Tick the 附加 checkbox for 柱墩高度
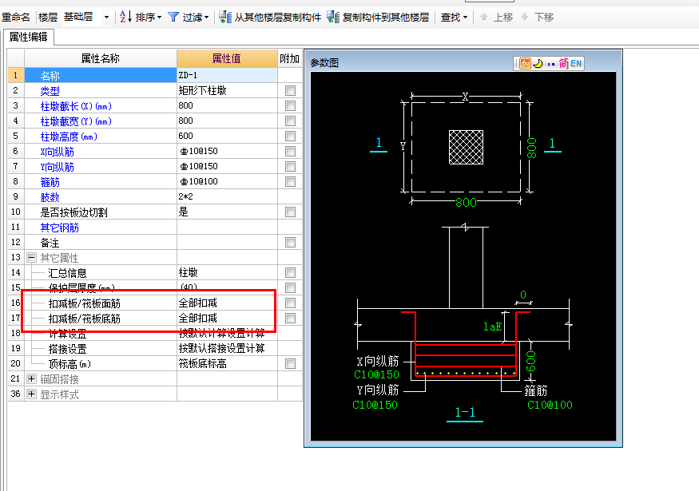Screen dimensions: 699x491 (x=290, y=137)
